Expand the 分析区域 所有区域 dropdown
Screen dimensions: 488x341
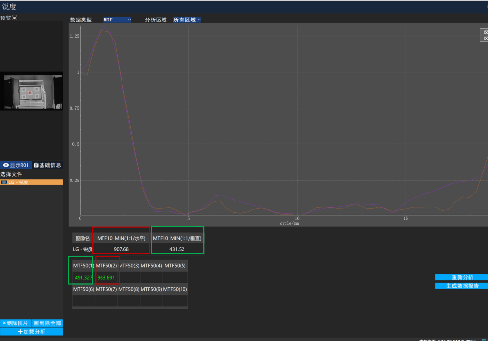(x=186, y=20)
